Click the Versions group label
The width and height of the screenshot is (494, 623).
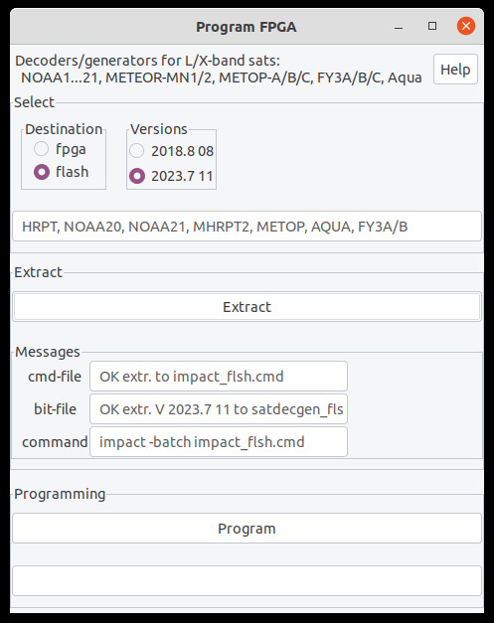point(159,129)
